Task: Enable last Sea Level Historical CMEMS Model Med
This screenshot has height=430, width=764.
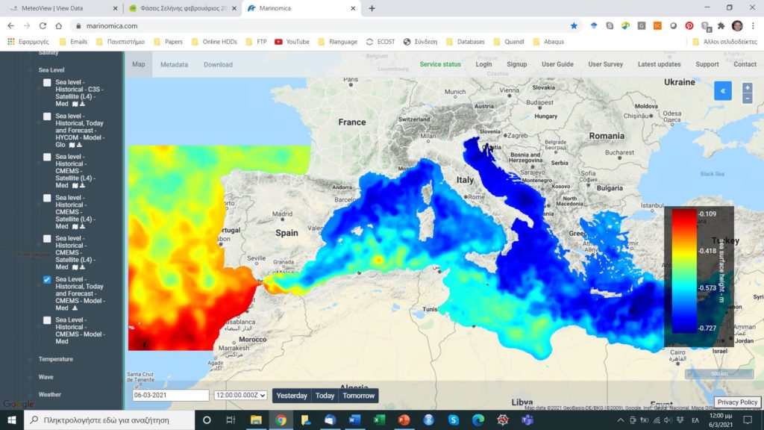Action: [47, 320]
